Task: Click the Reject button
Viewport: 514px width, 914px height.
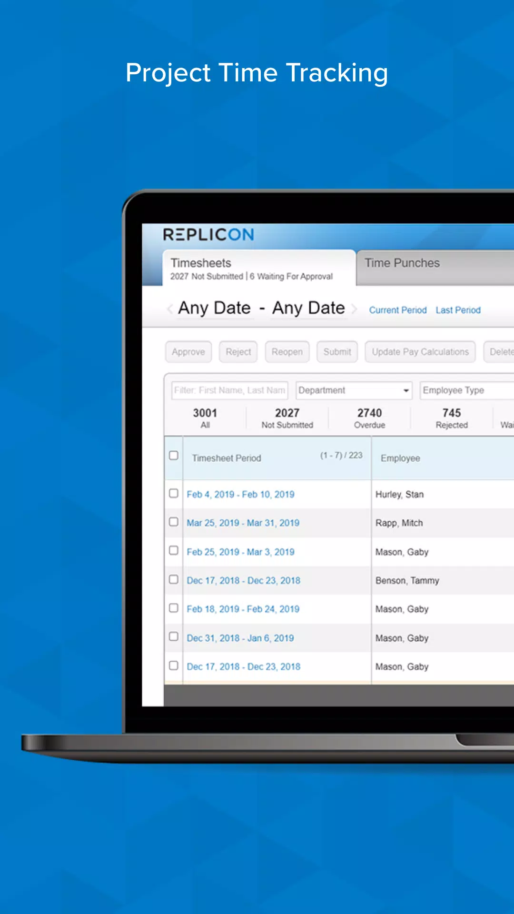Action: point(238,352)
